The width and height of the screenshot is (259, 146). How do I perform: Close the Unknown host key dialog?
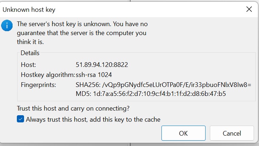click(x=249, y=10)
